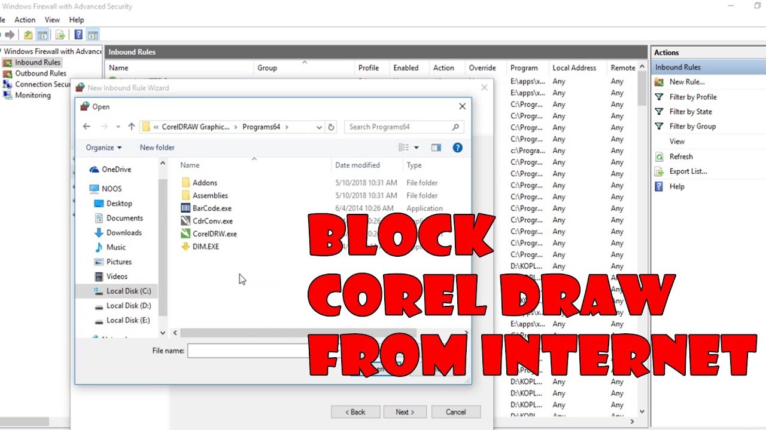
Task: Expand the address bar path dropdown
Action: (319, 127)
